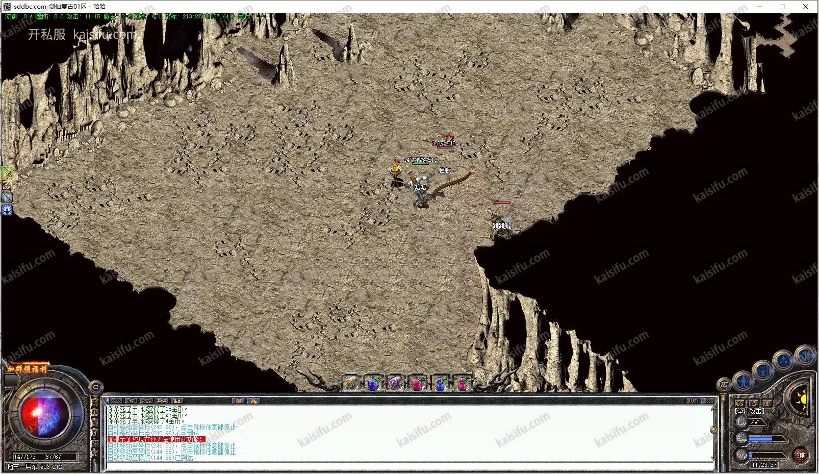The image size is (819, 474).
Task: Toggle the group chat channel filter icon
Action: pos(95,413)
